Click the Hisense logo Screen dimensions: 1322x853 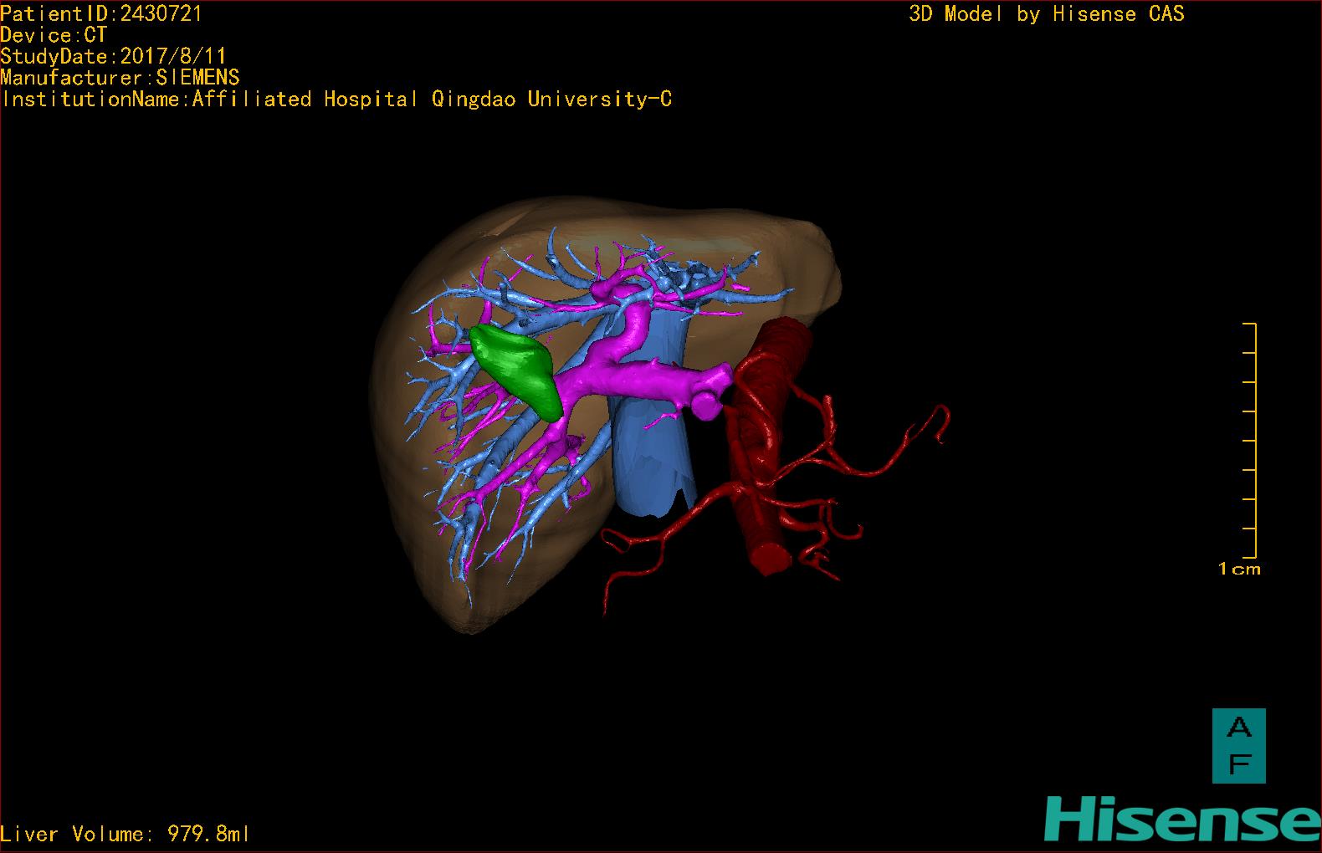(x=1182, y=818)
